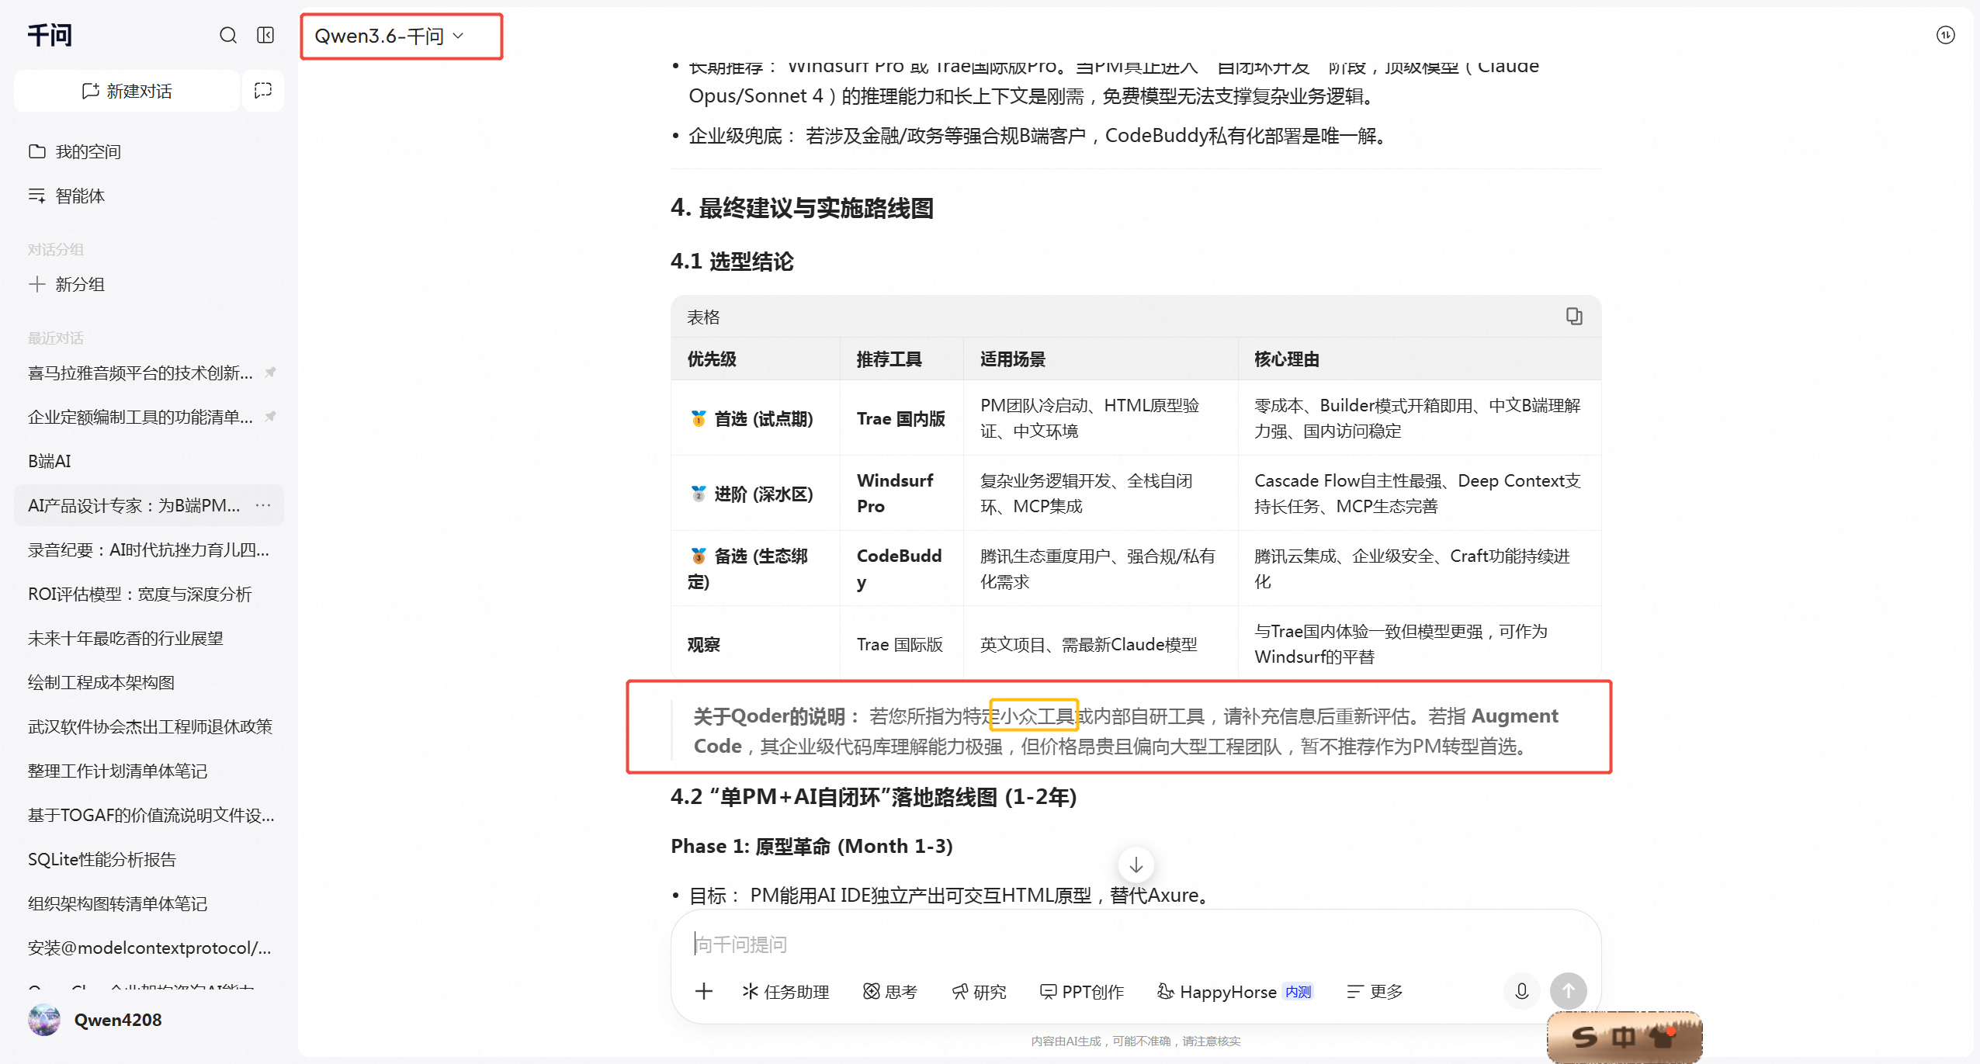Open the Qwen3.6-千问 model dropdown
The image size is (1980, 1064).
point(390,36)
